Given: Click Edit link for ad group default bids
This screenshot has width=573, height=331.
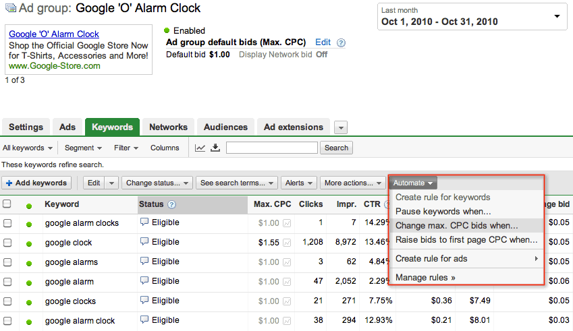Looking at the screenshot, I should [x=323, y=42].
